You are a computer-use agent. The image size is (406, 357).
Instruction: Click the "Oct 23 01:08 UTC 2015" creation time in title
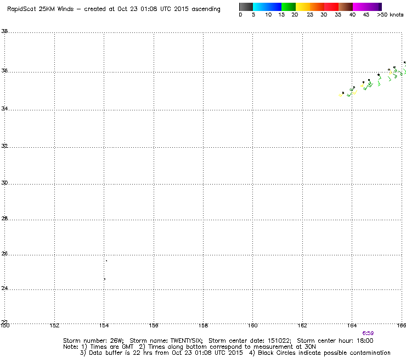pos(153,9)
